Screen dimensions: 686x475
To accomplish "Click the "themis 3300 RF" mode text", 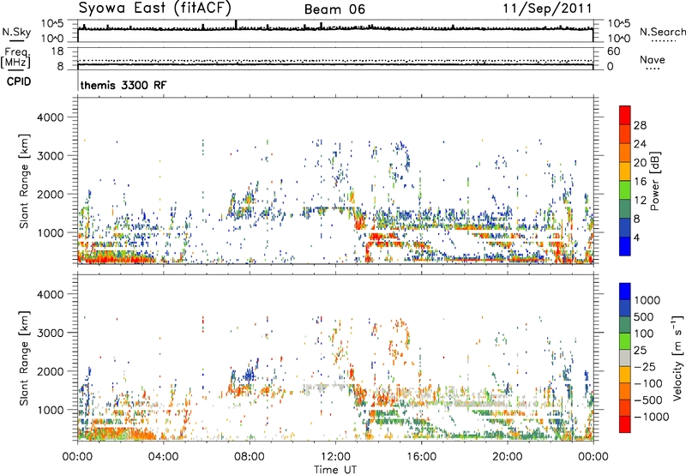I will (x=123, y=85).
